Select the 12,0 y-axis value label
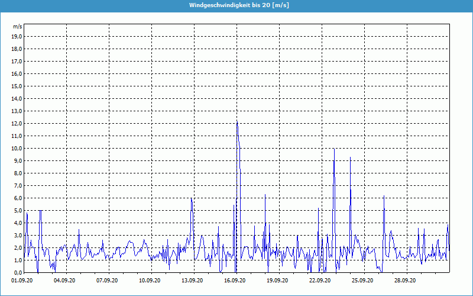The image size is (473, 296). [17, 123]
